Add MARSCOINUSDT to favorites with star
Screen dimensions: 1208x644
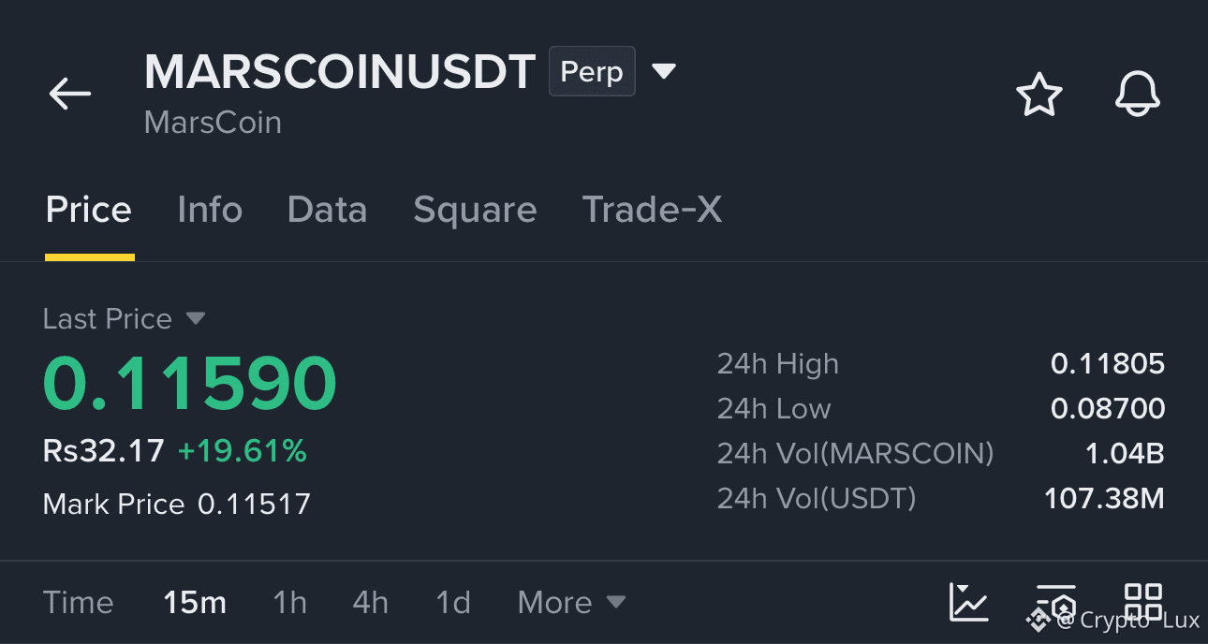pos(1039,95)
